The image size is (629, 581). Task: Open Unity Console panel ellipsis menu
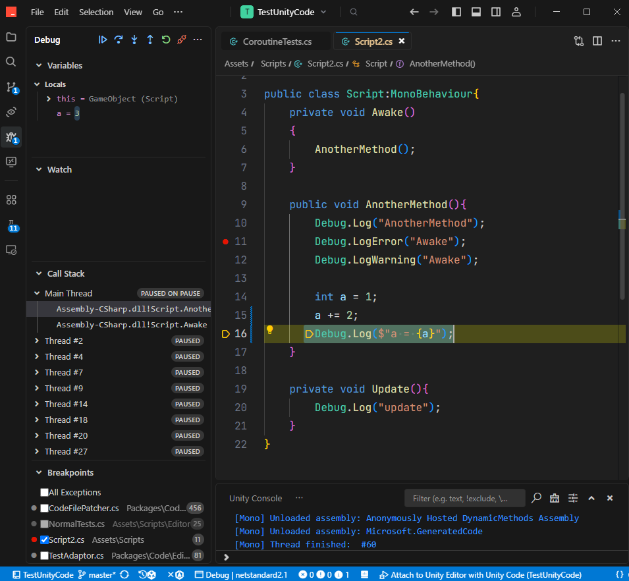299,498
